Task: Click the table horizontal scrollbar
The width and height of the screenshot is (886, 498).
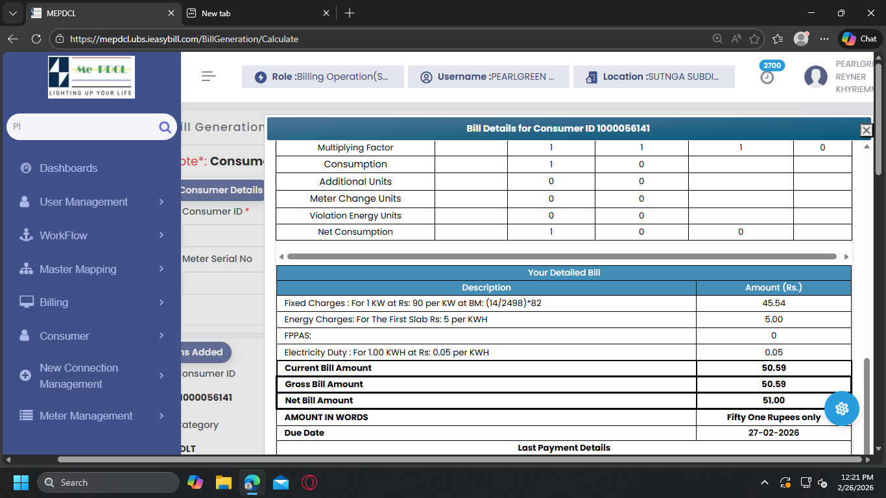Action: [561, 257]
